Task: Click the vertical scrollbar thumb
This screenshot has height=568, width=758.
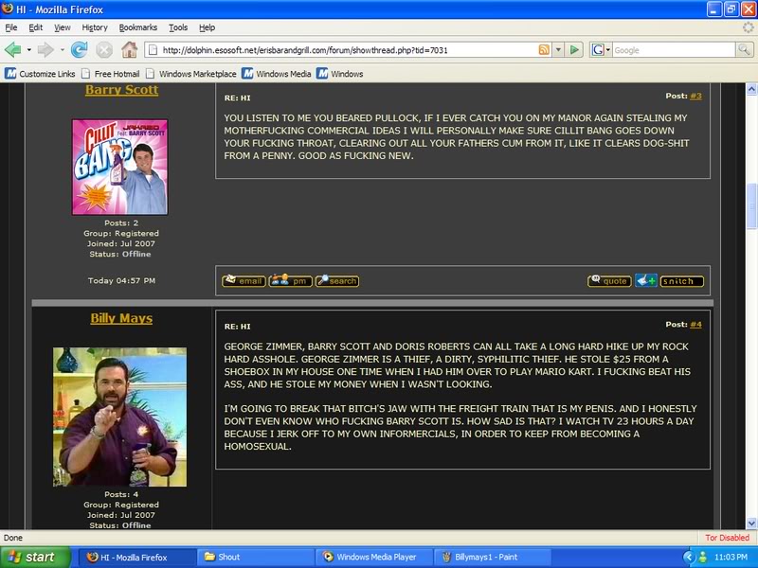Action: (751, 205)
